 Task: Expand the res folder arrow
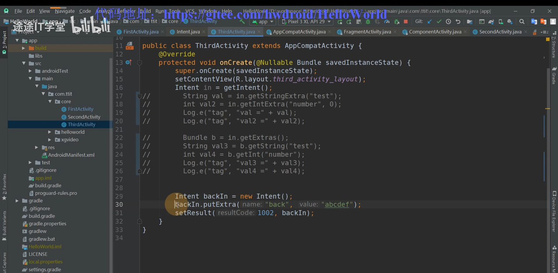(37, 147)
